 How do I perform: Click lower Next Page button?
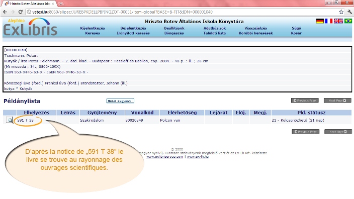tap(338, 132)
